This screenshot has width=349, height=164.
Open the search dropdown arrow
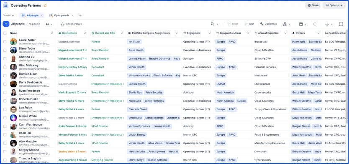[217, 24]
